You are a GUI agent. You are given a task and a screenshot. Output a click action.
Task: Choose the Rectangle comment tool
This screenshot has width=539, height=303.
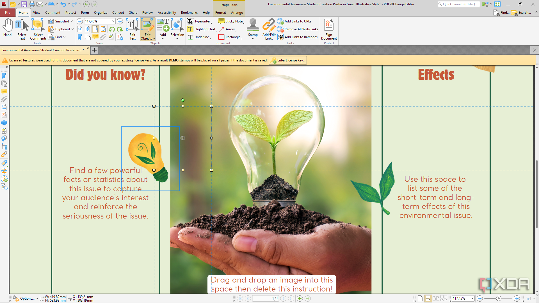tap(230, 37)
